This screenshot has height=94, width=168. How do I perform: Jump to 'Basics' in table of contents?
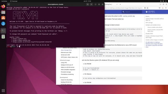click(148, 16)
